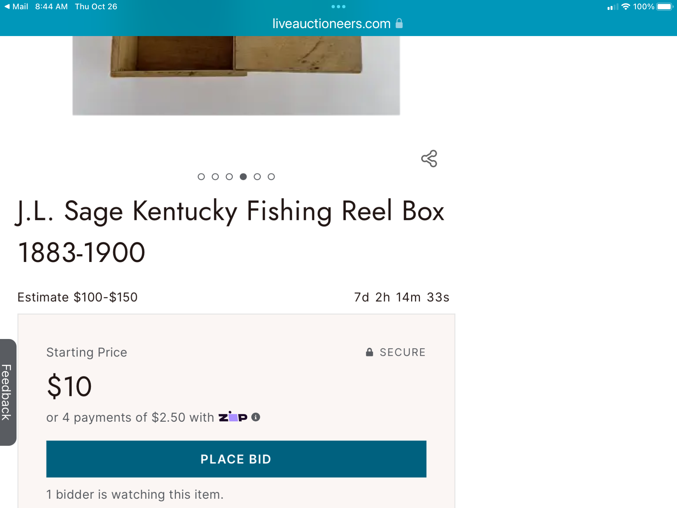Tap the Zip logo
The image size is (677, 508).
pos(233,417)
